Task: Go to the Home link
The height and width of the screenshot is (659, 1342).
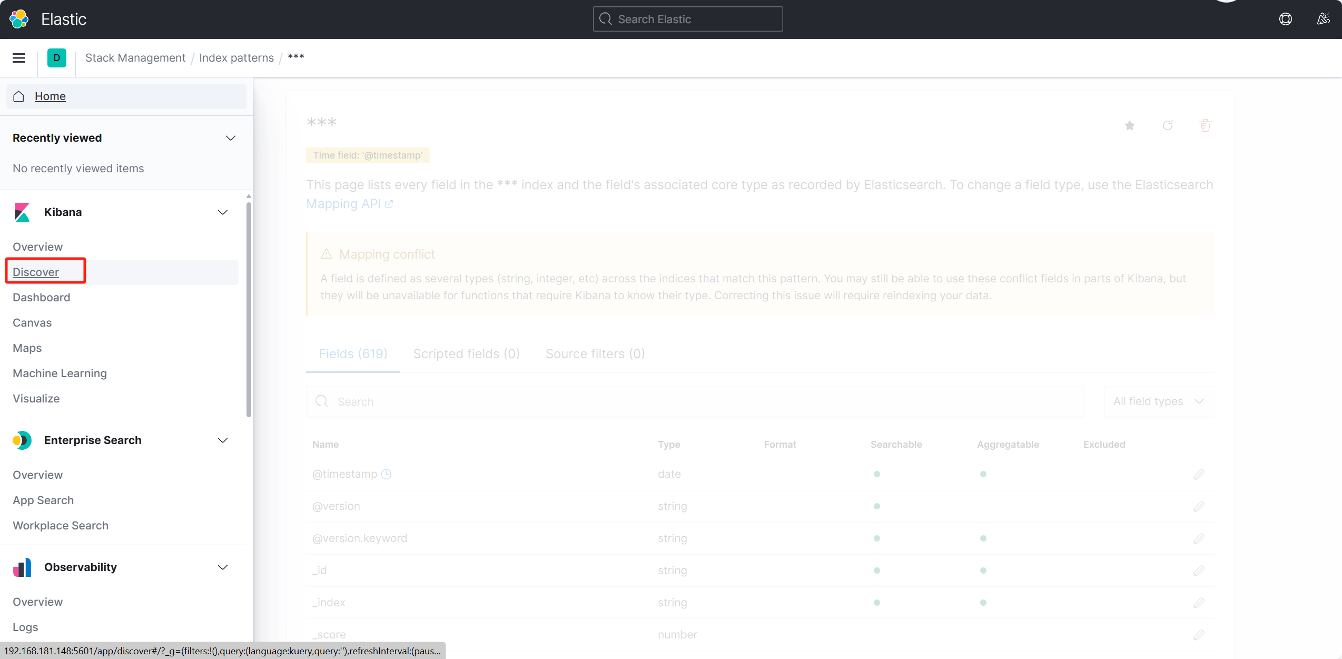Action: [50, 96]
